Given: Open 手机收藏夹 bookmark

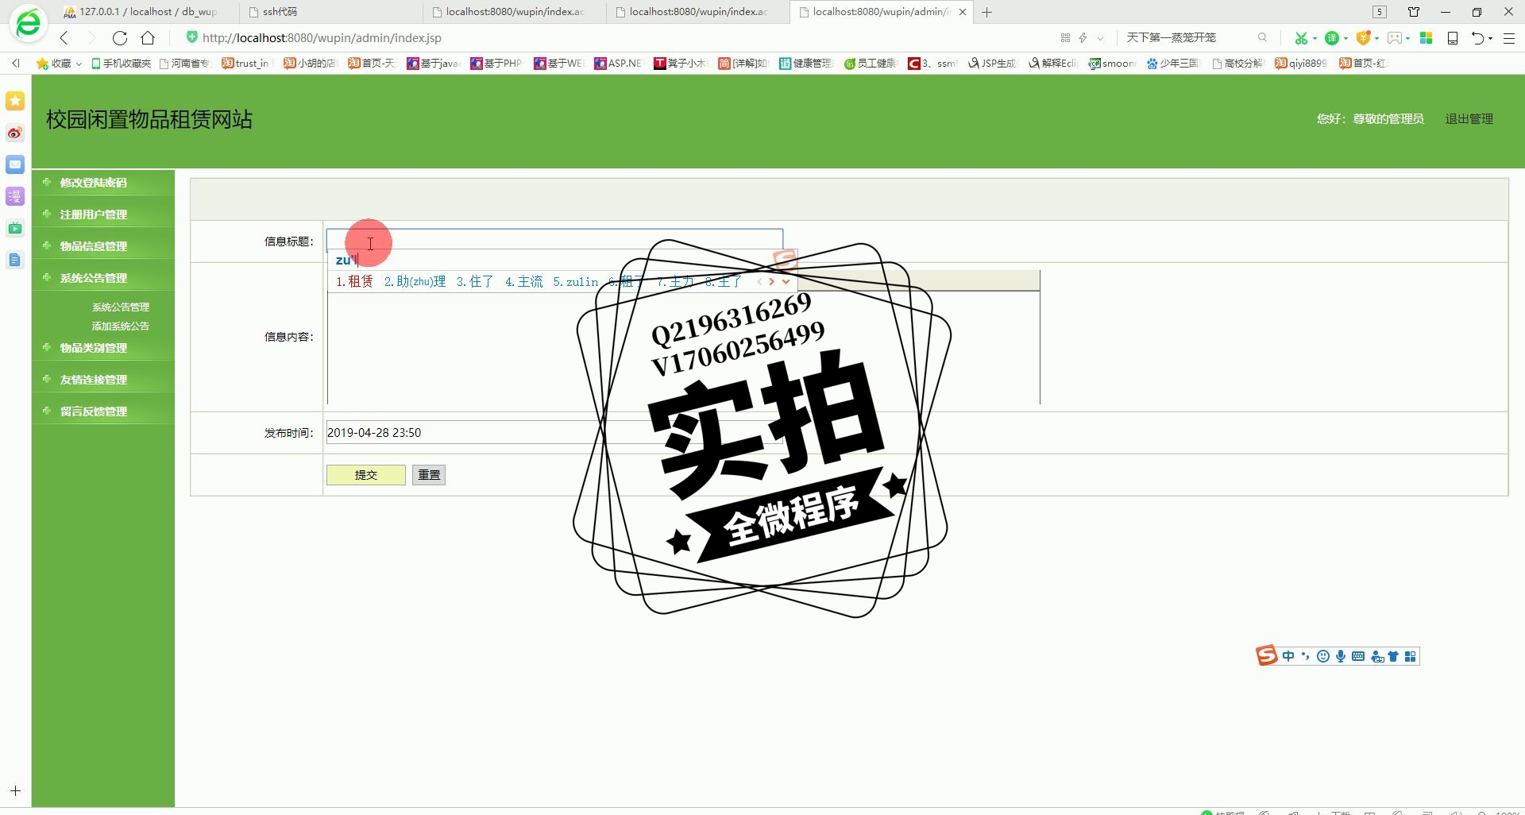Looking at the screenshot, I should pos(121,64).
